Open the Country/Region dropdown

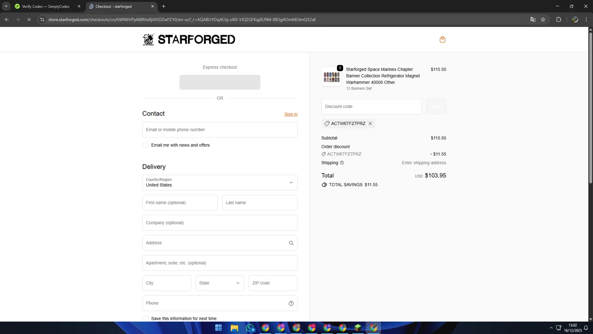point(220,182)
